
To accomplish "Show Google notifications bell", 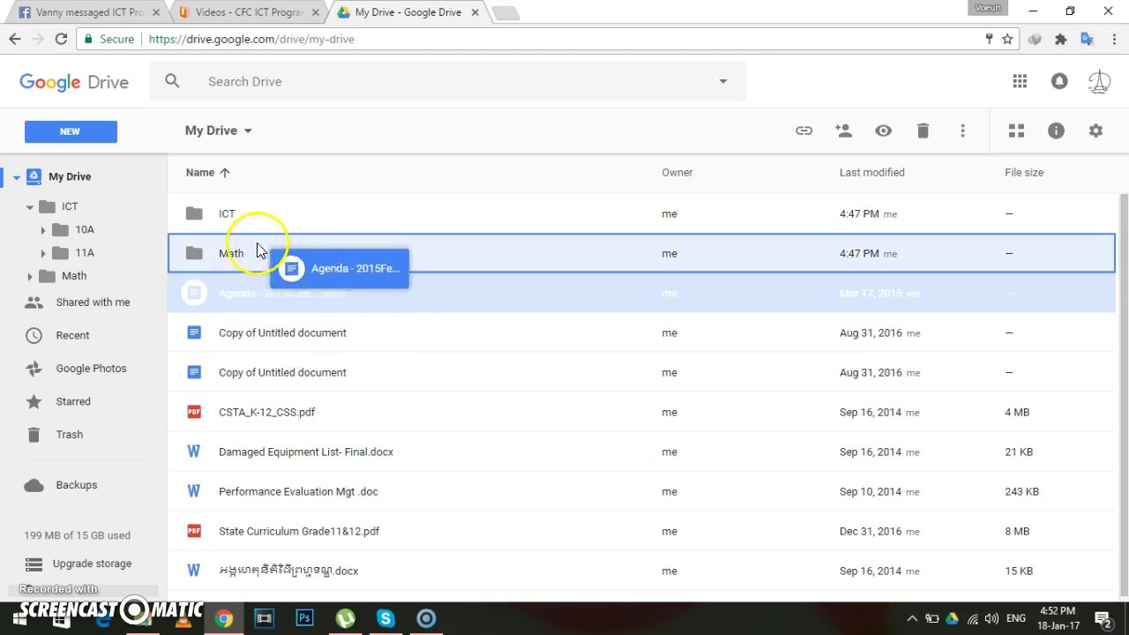I will [x=1059, y=81].
